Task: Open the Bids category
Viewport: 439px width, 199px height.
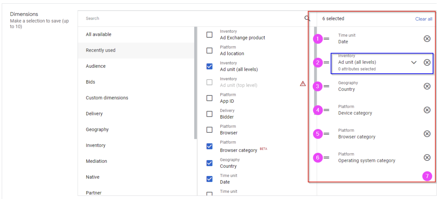Action: pos(136,82)
